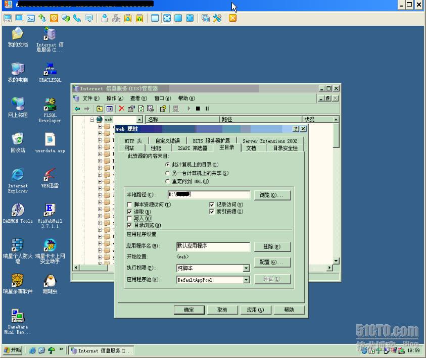Select the ORACLESQL desktop icon

coord(50,73)
